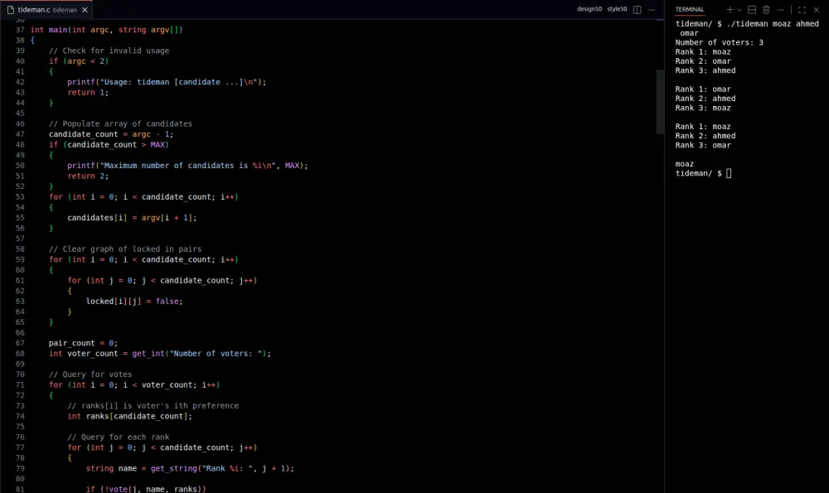Click 'int ranks[candidate_count];' line
829x493 pixels.
pos(129,417)
